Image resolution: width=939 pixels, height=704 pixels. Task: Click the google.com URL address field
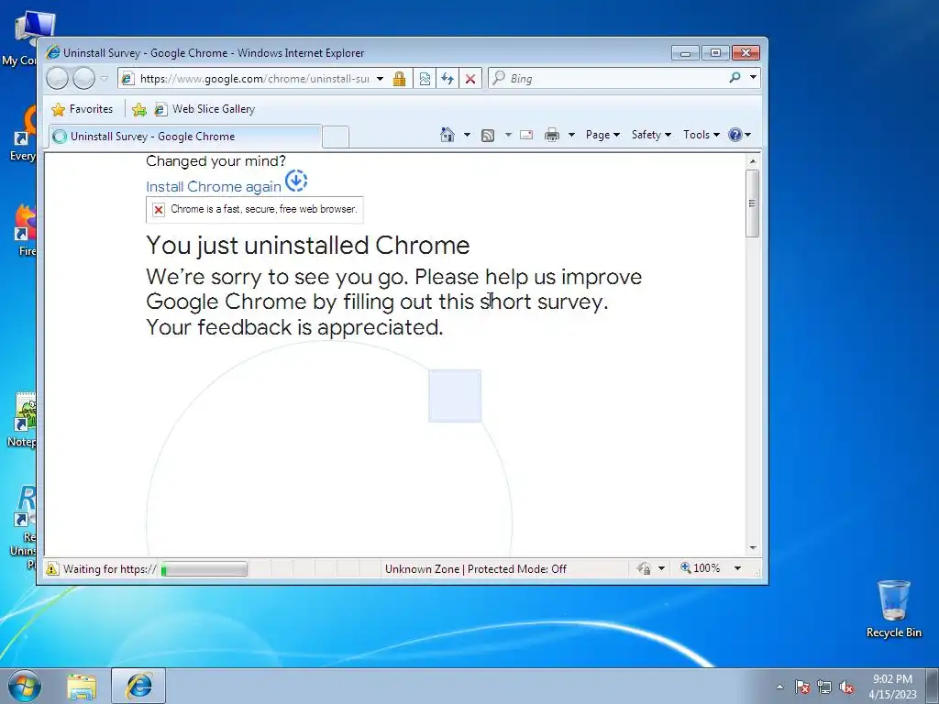[x=253, y=79]
